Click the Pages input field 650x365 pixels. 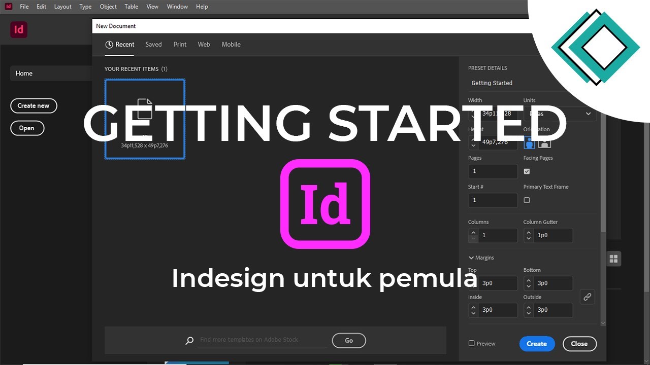click(x=493, y=171)
